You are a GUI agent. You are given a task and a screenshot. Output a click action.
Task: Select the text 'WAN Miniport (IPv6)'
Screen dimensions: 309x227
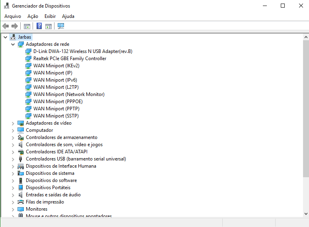tap(55, 80)
